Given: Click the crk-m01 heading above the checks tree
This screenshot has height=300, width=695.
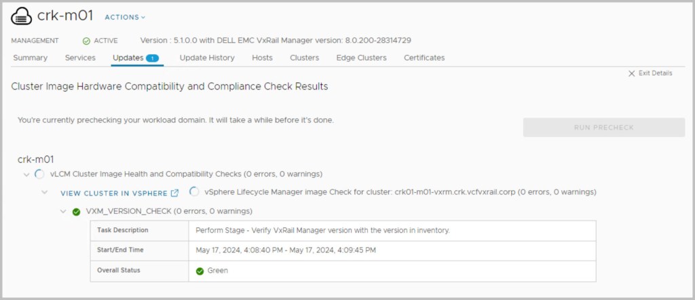Looking at the screenshot, I should pos(36,159).
